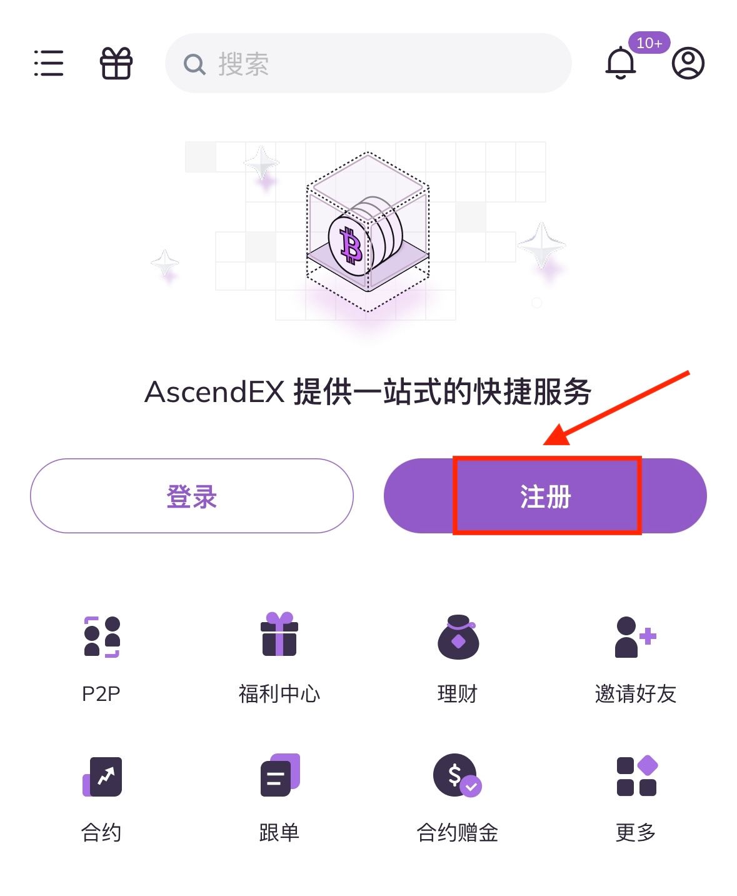Click the magnifier search icon

click(194, 64)
